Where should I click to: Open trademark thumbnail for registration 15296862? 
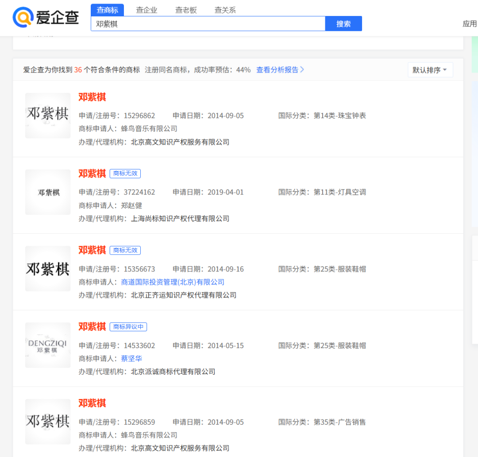coord(48,116)
